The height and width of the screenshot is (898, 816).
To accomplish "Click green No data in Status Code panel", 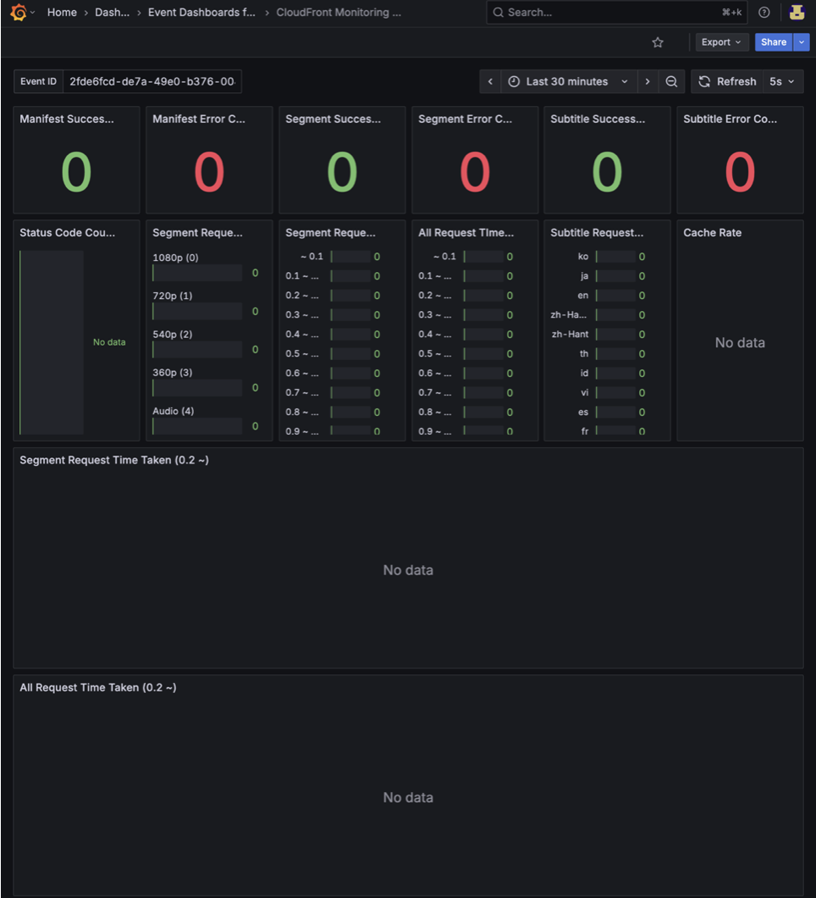I will 109,342.
